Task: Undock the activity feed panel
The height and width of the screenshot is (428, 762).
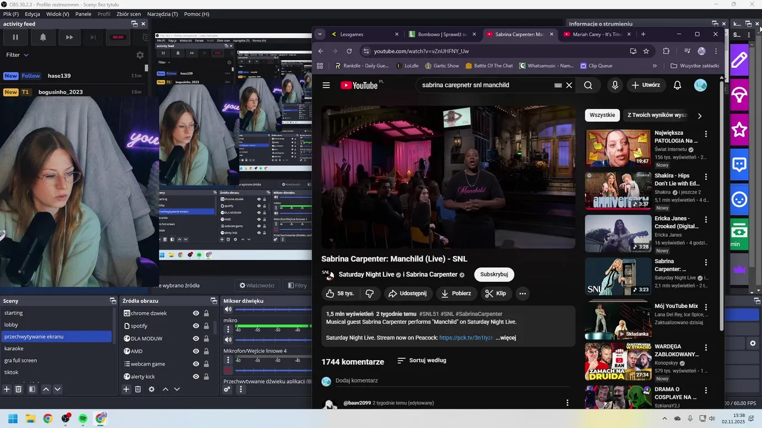Action: tap(135, 24)
